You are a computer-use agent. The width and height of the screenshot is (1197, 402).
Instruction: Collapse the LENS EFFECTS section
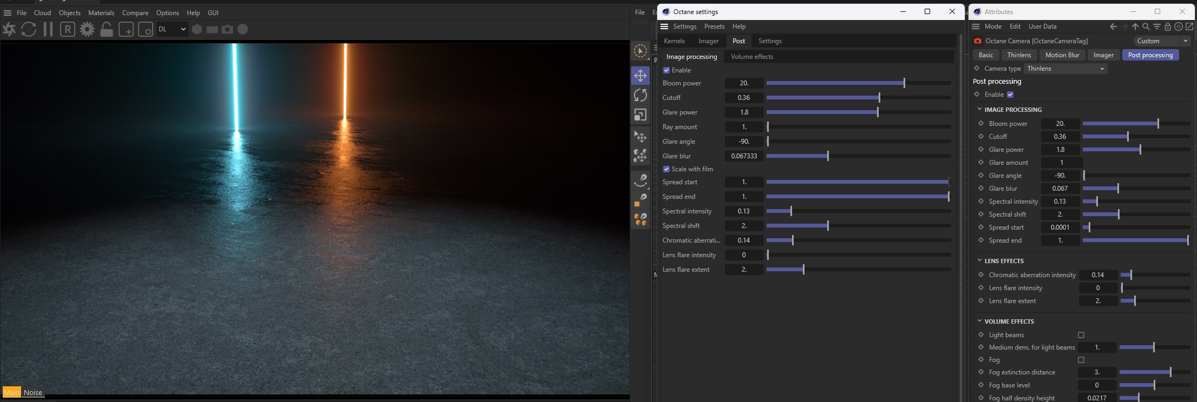pyautogui.click(x=980, y=260)
